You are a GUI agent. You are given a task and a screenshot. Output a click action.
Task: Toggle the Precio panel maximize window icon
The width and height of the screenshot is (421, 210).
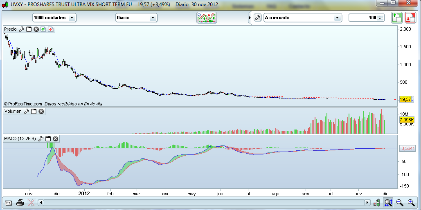(x=29, y=29)
